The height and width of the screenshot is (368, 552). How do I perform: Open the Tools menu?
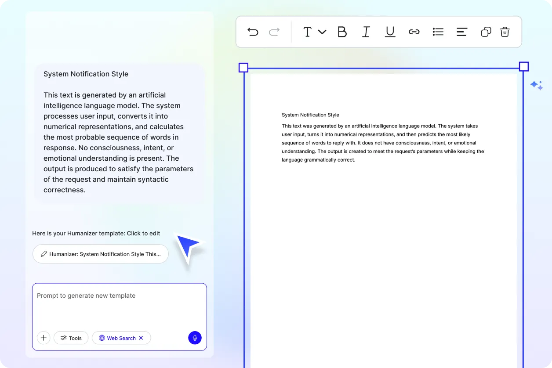click(x=71, y=338)
